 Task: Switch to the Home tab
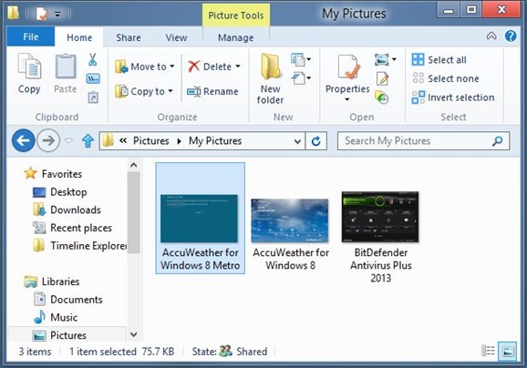[79, 37]
